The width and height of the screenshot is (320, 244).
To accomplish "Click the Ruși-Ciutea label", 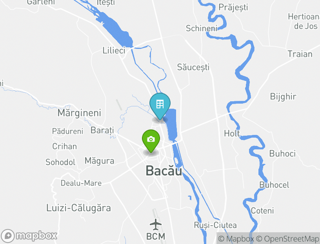I will click(x=215, y=225).
